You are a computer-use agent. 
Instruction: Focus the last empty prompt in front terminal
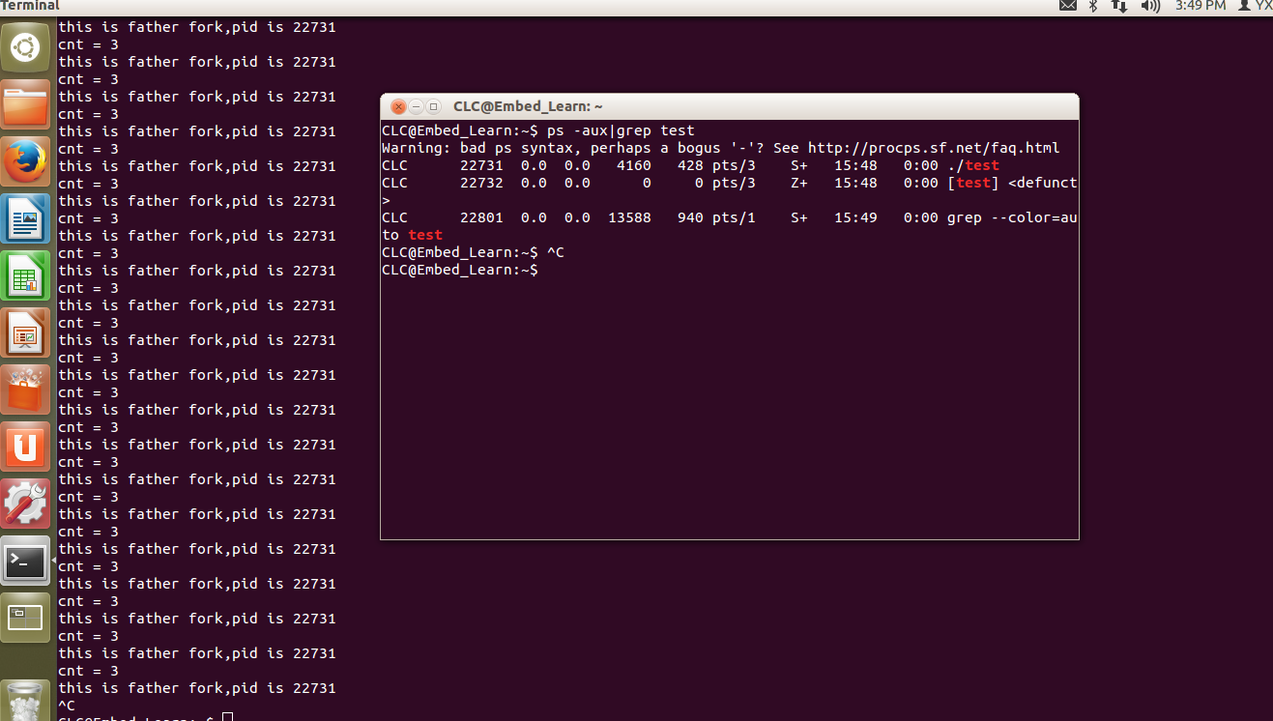460,270
